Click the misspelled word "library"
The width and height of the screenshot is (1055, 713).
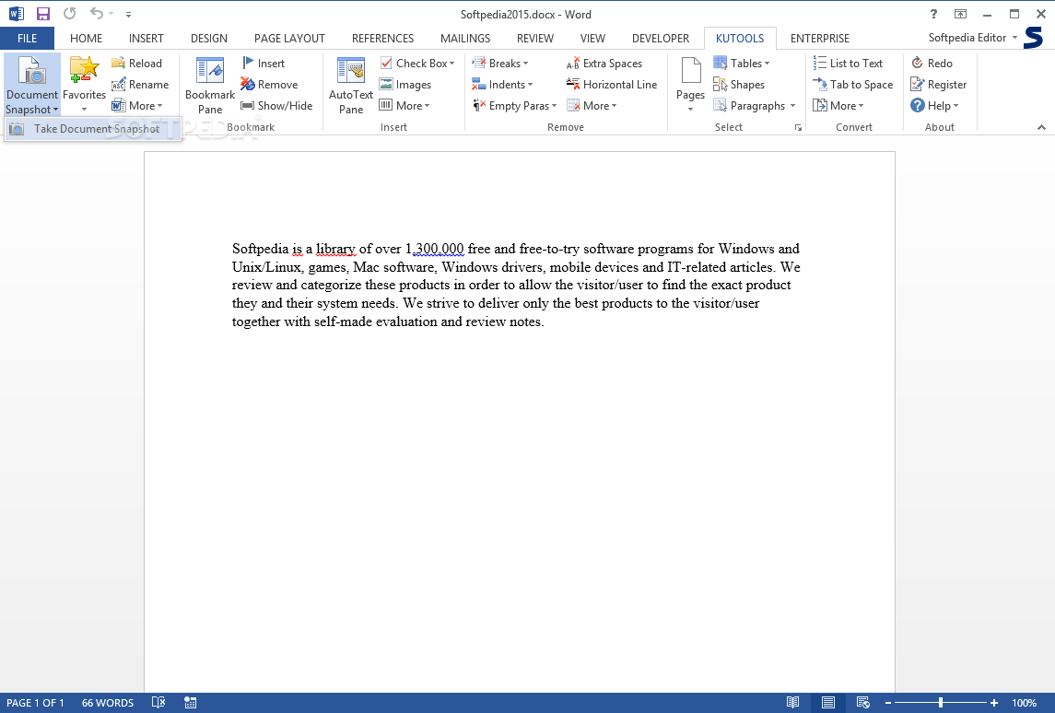(x=335, y=249)
